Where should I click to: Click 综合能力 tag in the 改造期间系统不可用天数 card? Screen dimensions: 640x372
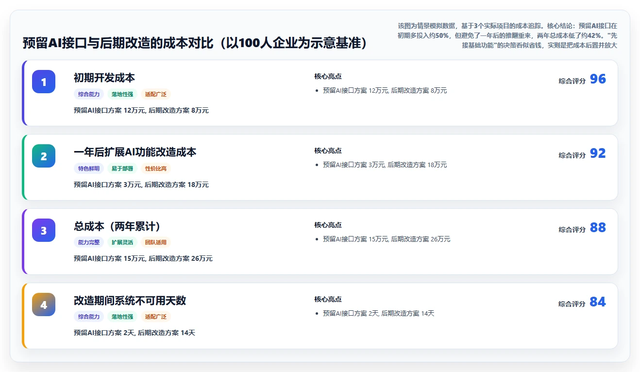pos(89,317)
